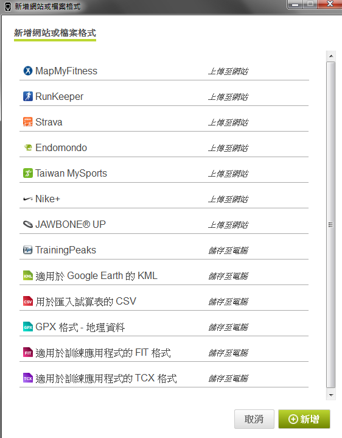Select Taiwan MySports row label
Screen dimensions: 342x438
click(x=71, y=174)
